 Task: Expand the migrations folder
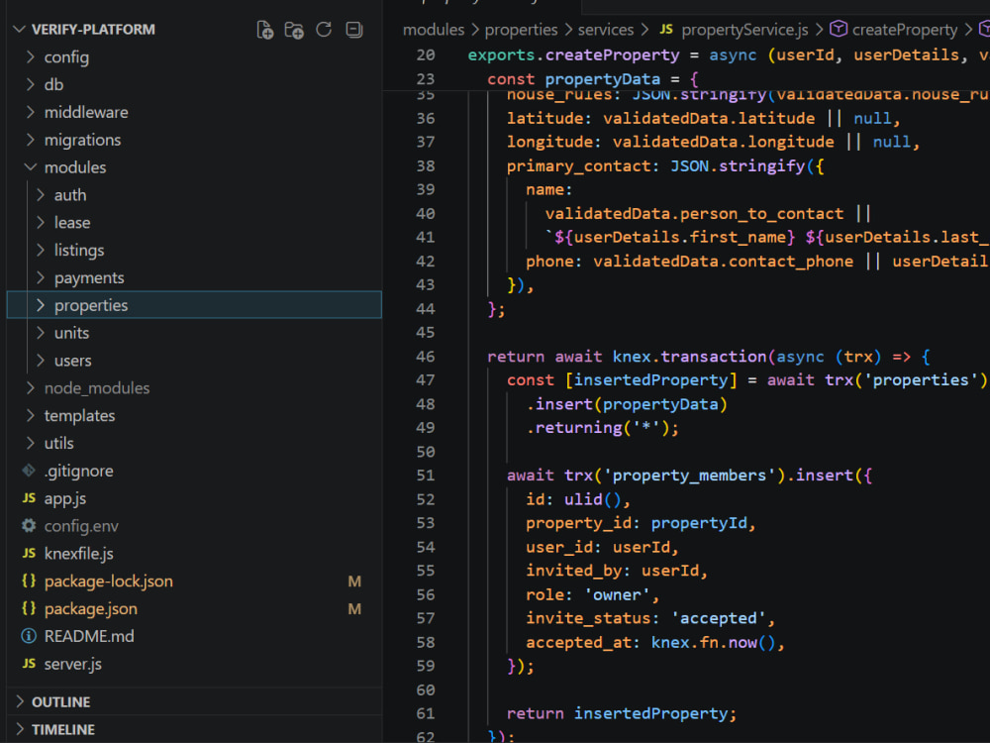click(x=30, y=140)
